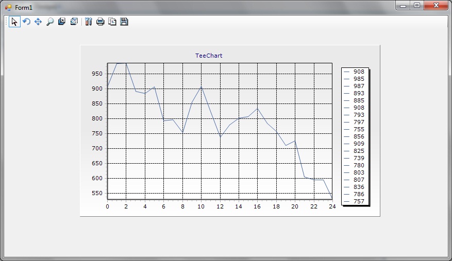Screen dimensions: 452x261
Task: Click the 950 left axis label
Action: tap(97, 74)
